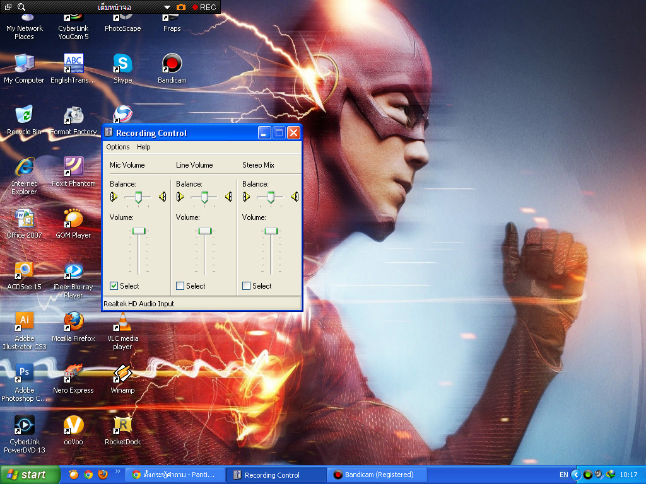Click the magnifier icon in recording bar
This screenshot has height=484, width=646.
point(21,7)
